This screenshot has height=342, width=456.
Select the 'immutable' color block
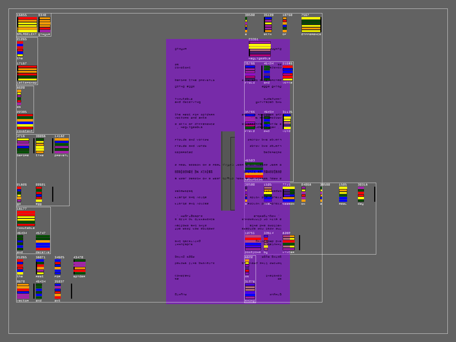tap(26, 218)
